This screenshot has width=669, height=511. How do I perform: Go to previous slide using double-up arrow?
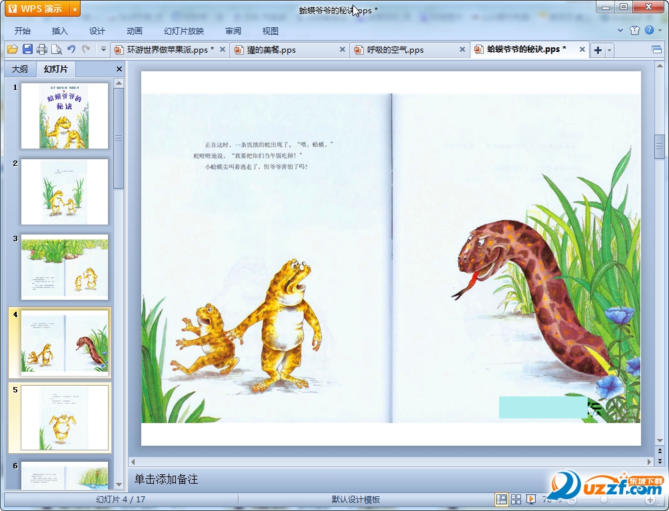pyautogui.click(x=660, y=451)
